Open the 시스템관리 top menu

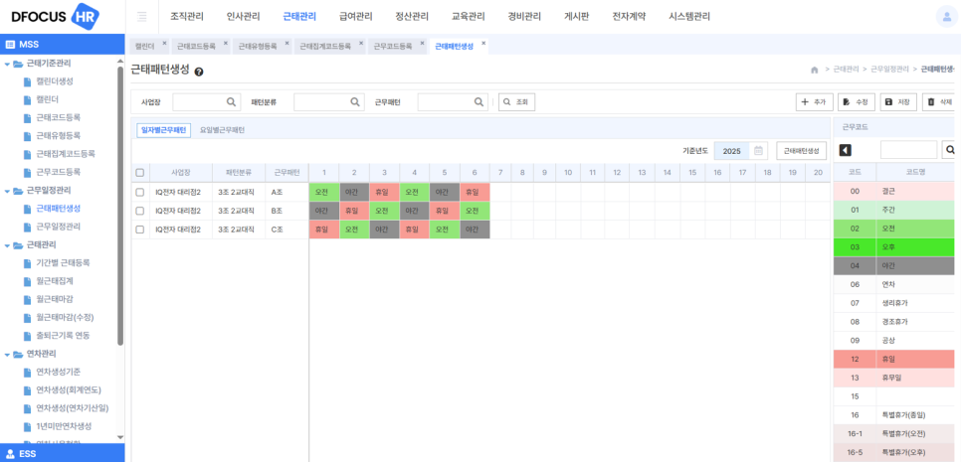pyautogui.click(x=689, y=17)
